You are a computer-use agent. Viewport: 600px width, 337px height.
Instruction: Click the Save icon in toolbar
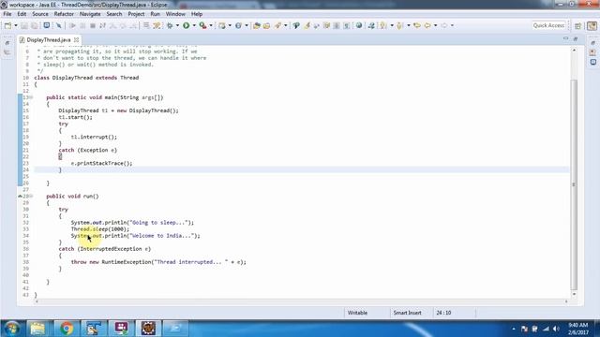pos(24,25)
